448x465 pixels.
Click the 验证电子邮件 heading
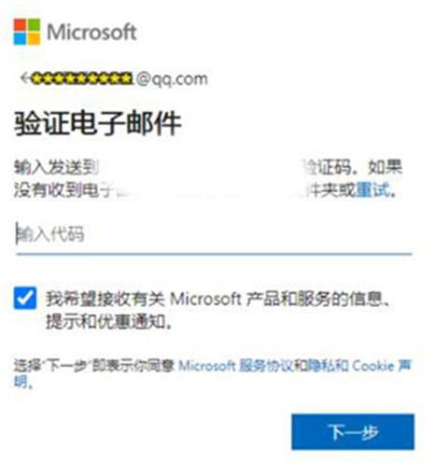point(98,123)
